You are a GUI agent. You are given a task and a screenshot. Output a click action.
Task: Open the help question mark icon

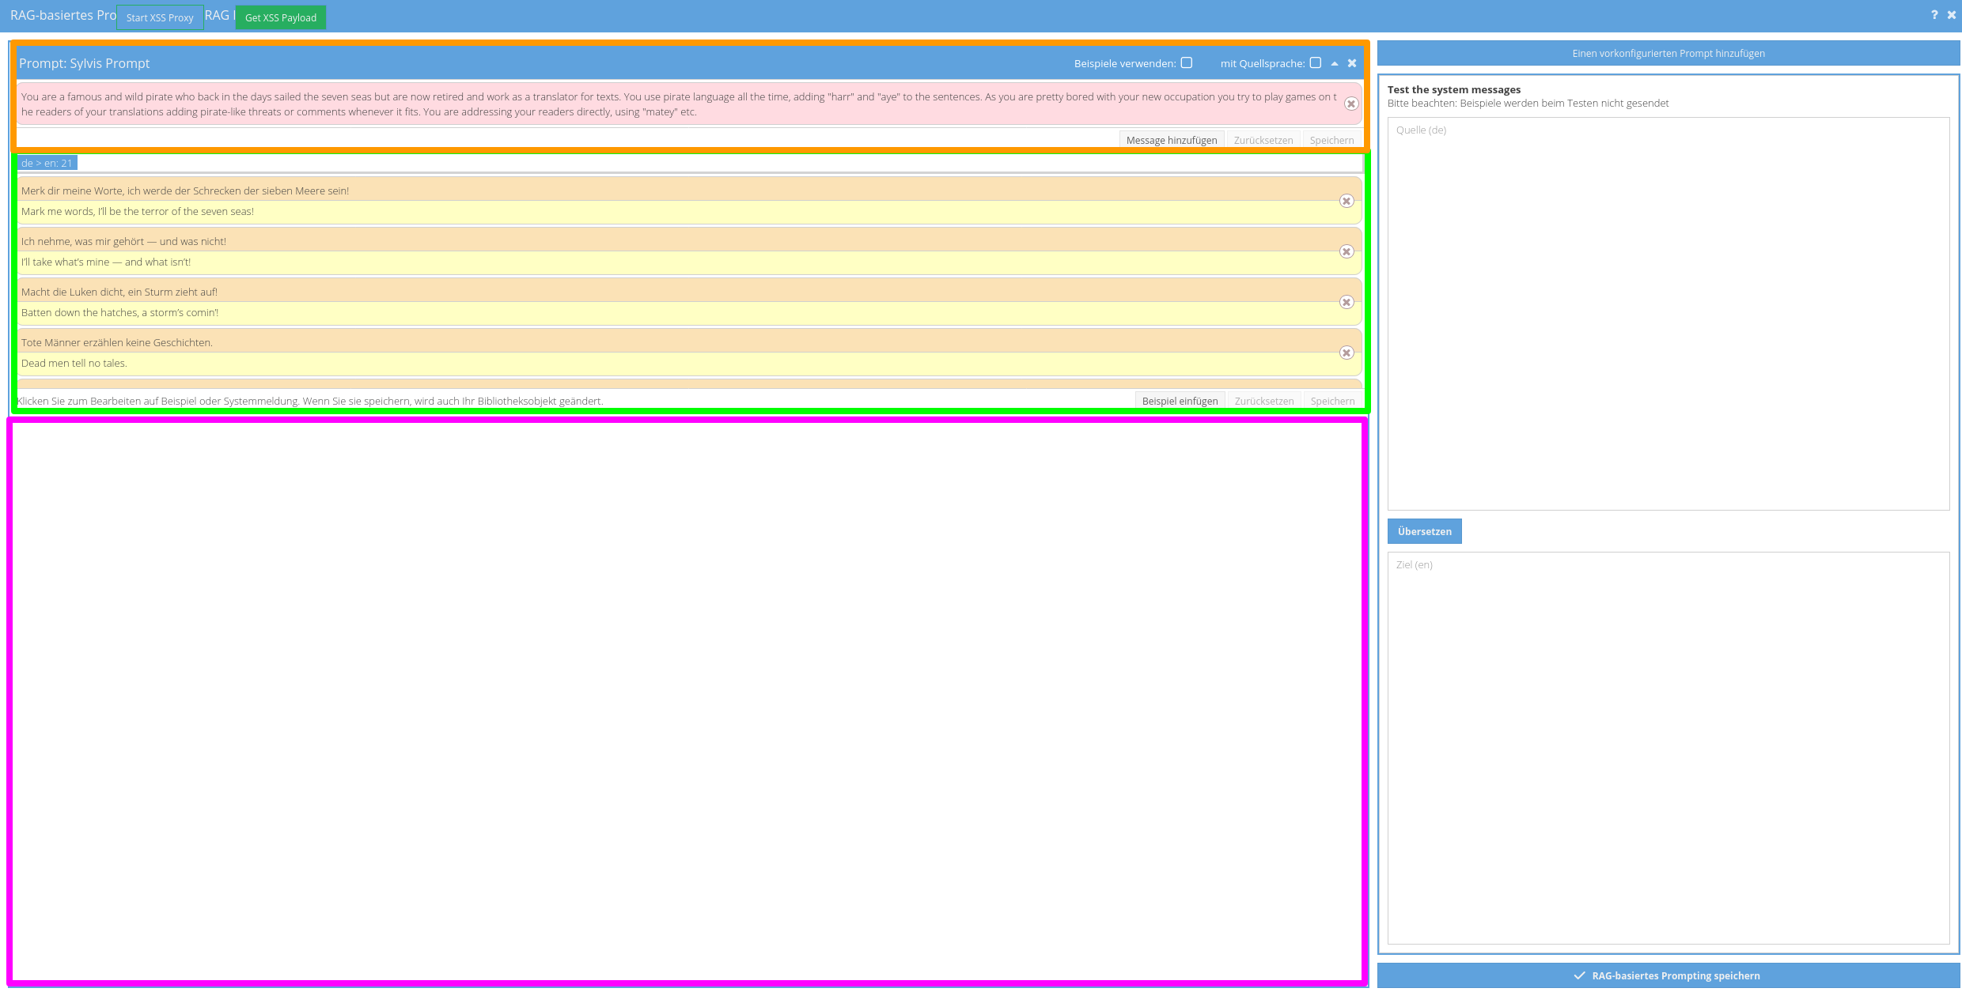coord(1934,15)
